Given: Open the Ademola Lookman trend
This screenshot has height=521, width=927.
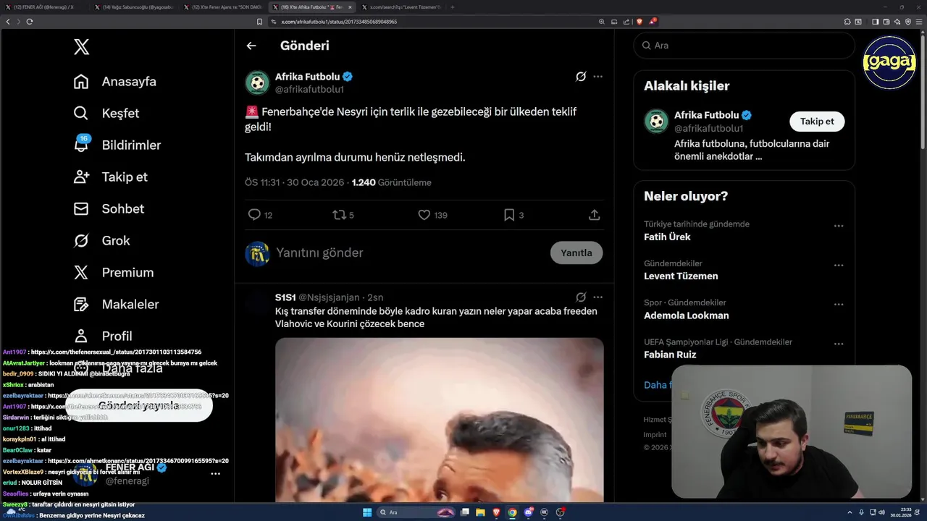Looking at the screenshot, I should [687, 315].
